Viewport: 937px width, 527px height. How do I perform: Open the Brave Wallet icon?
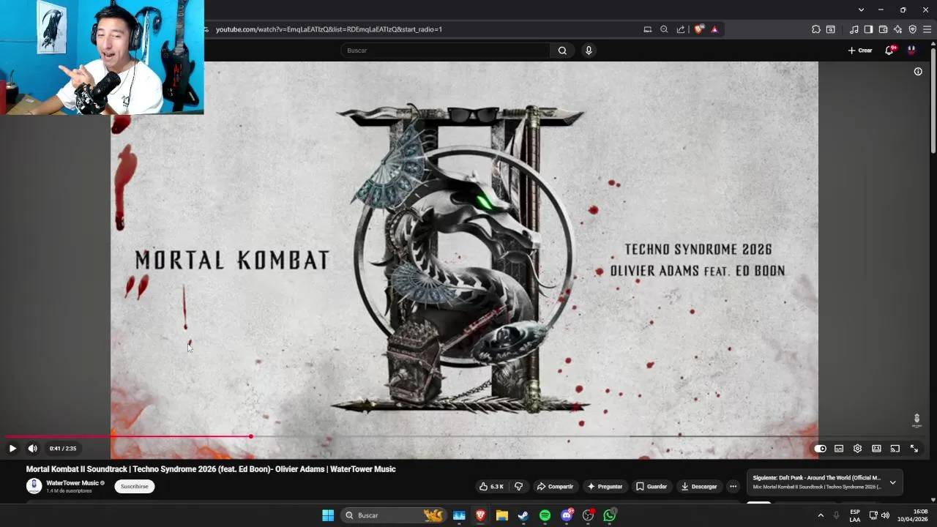click(x=883, y=29)
